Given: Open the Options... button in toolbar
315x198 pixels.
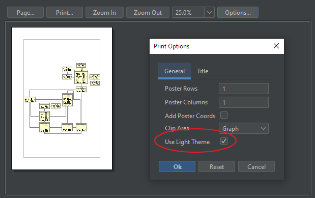Looking at the screenshot, I should (x=238, y=12).
